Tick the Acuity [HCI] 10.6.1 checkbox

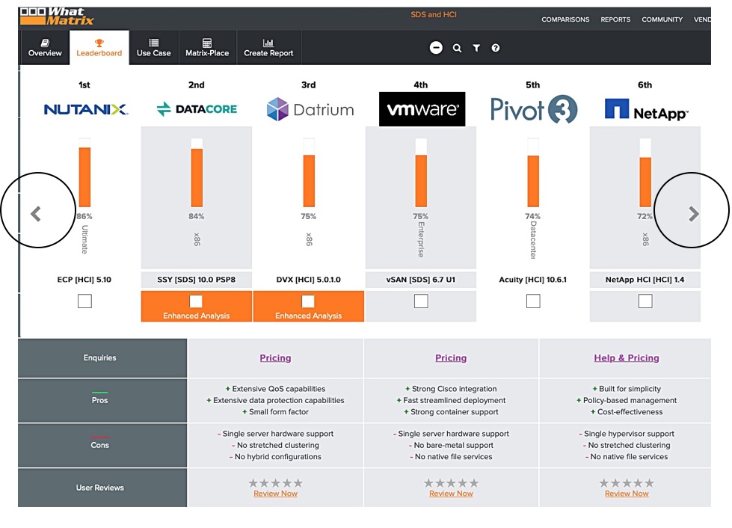pyautogui.click(x=533, y=301)
